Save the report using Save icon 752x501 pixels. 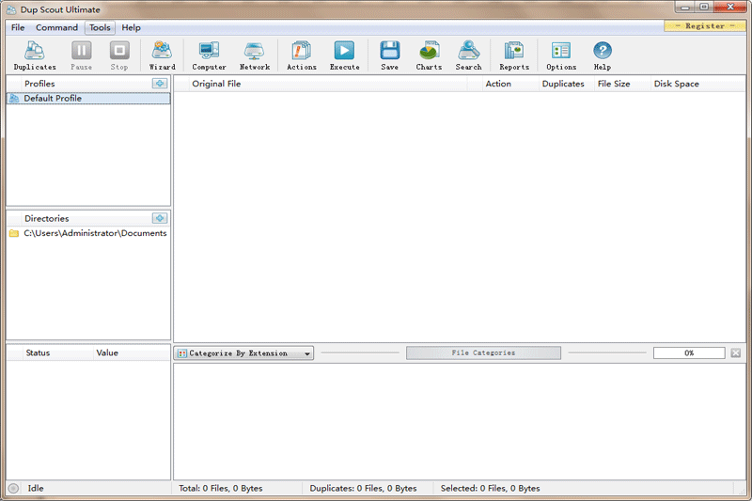(389, 55)
